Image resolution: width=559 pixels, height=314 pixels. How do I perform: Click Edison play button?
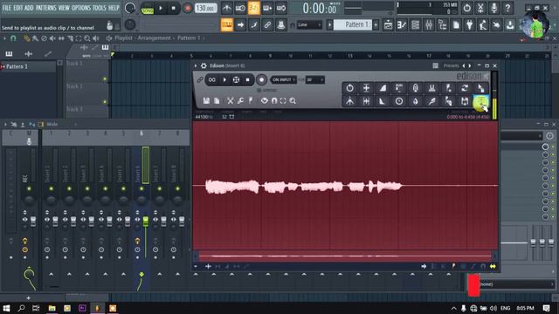pos(224,79)
